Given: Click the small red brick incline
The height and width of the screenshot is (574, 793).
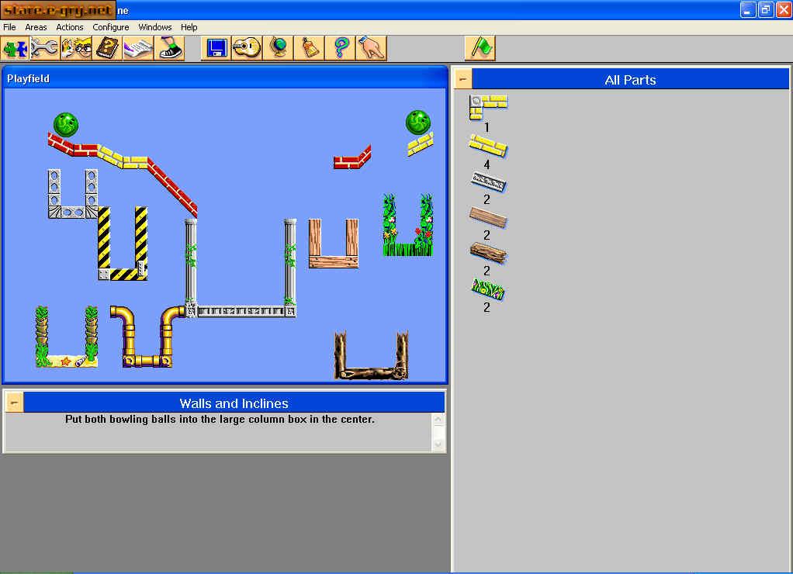Looking at the screenshot, I should [x=352, y=157].
